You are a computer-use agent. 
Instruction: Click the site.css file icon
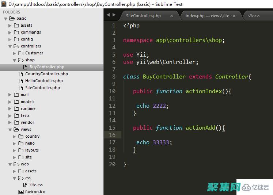[25, 185]
